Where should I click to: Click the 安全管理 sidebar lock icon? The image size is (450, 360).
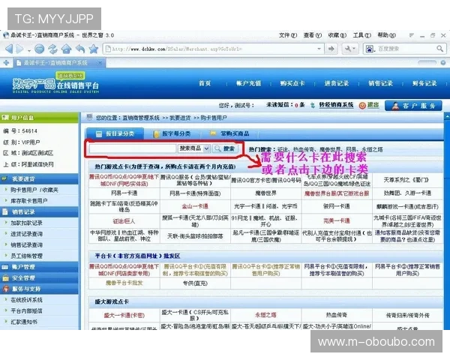pos(5,278)
